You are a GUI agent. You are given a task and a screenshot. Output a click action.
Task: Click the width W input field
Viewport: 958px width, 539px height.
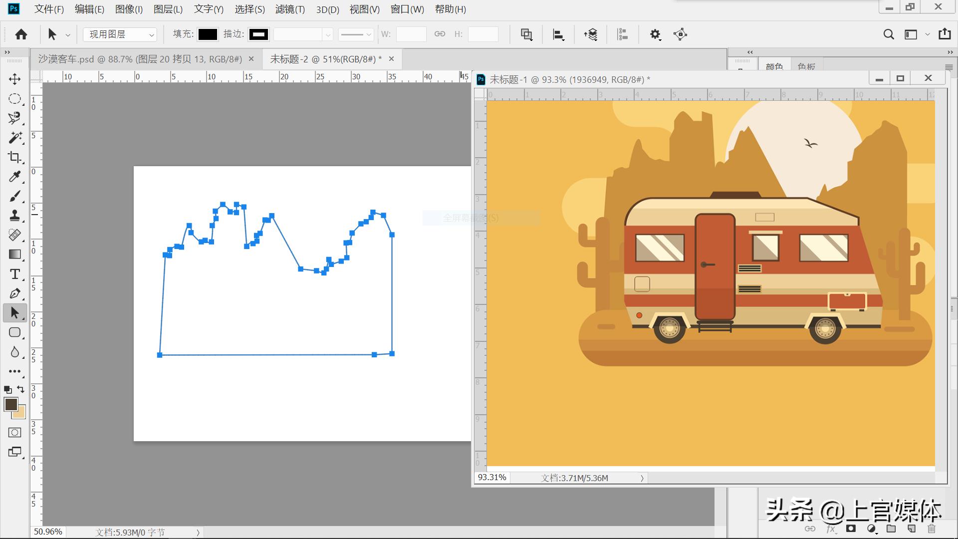coord(411,34)
